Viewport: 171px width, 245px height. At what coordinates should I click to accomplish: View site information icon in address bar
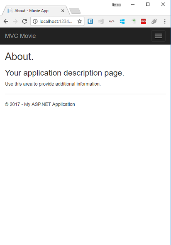tap(35, 21)
